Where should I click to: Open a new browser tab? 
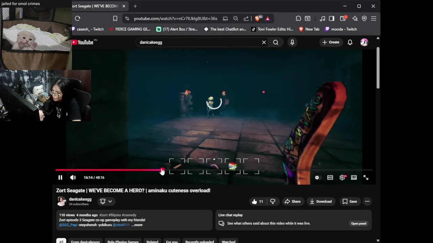tap(135, 6)
